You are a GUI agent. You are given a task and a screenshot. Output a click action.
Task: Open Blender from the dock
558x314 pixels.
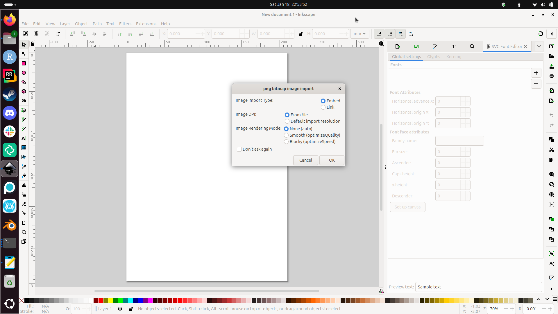point(10,225)
